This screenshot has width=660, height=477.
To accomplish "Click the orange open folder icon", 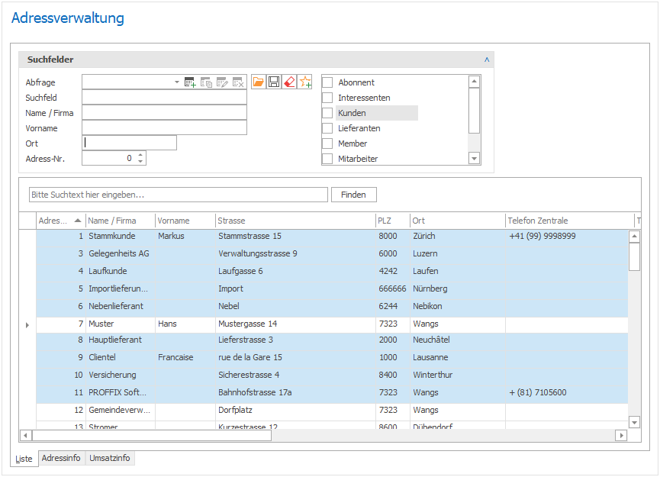I will [x=259, y=82].
